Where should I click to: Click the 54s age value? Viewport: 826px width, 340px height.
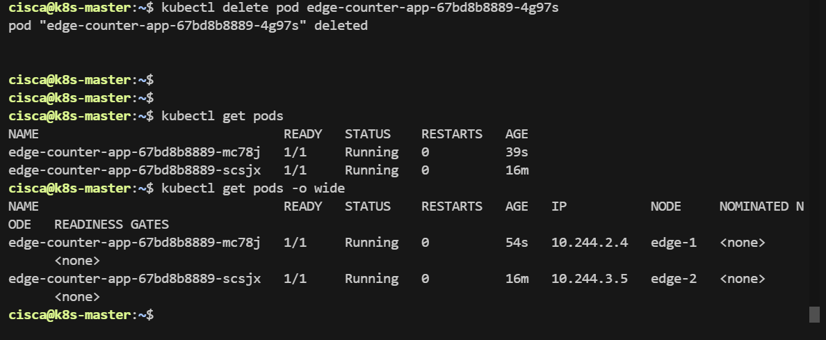click(x=517, y=243)
